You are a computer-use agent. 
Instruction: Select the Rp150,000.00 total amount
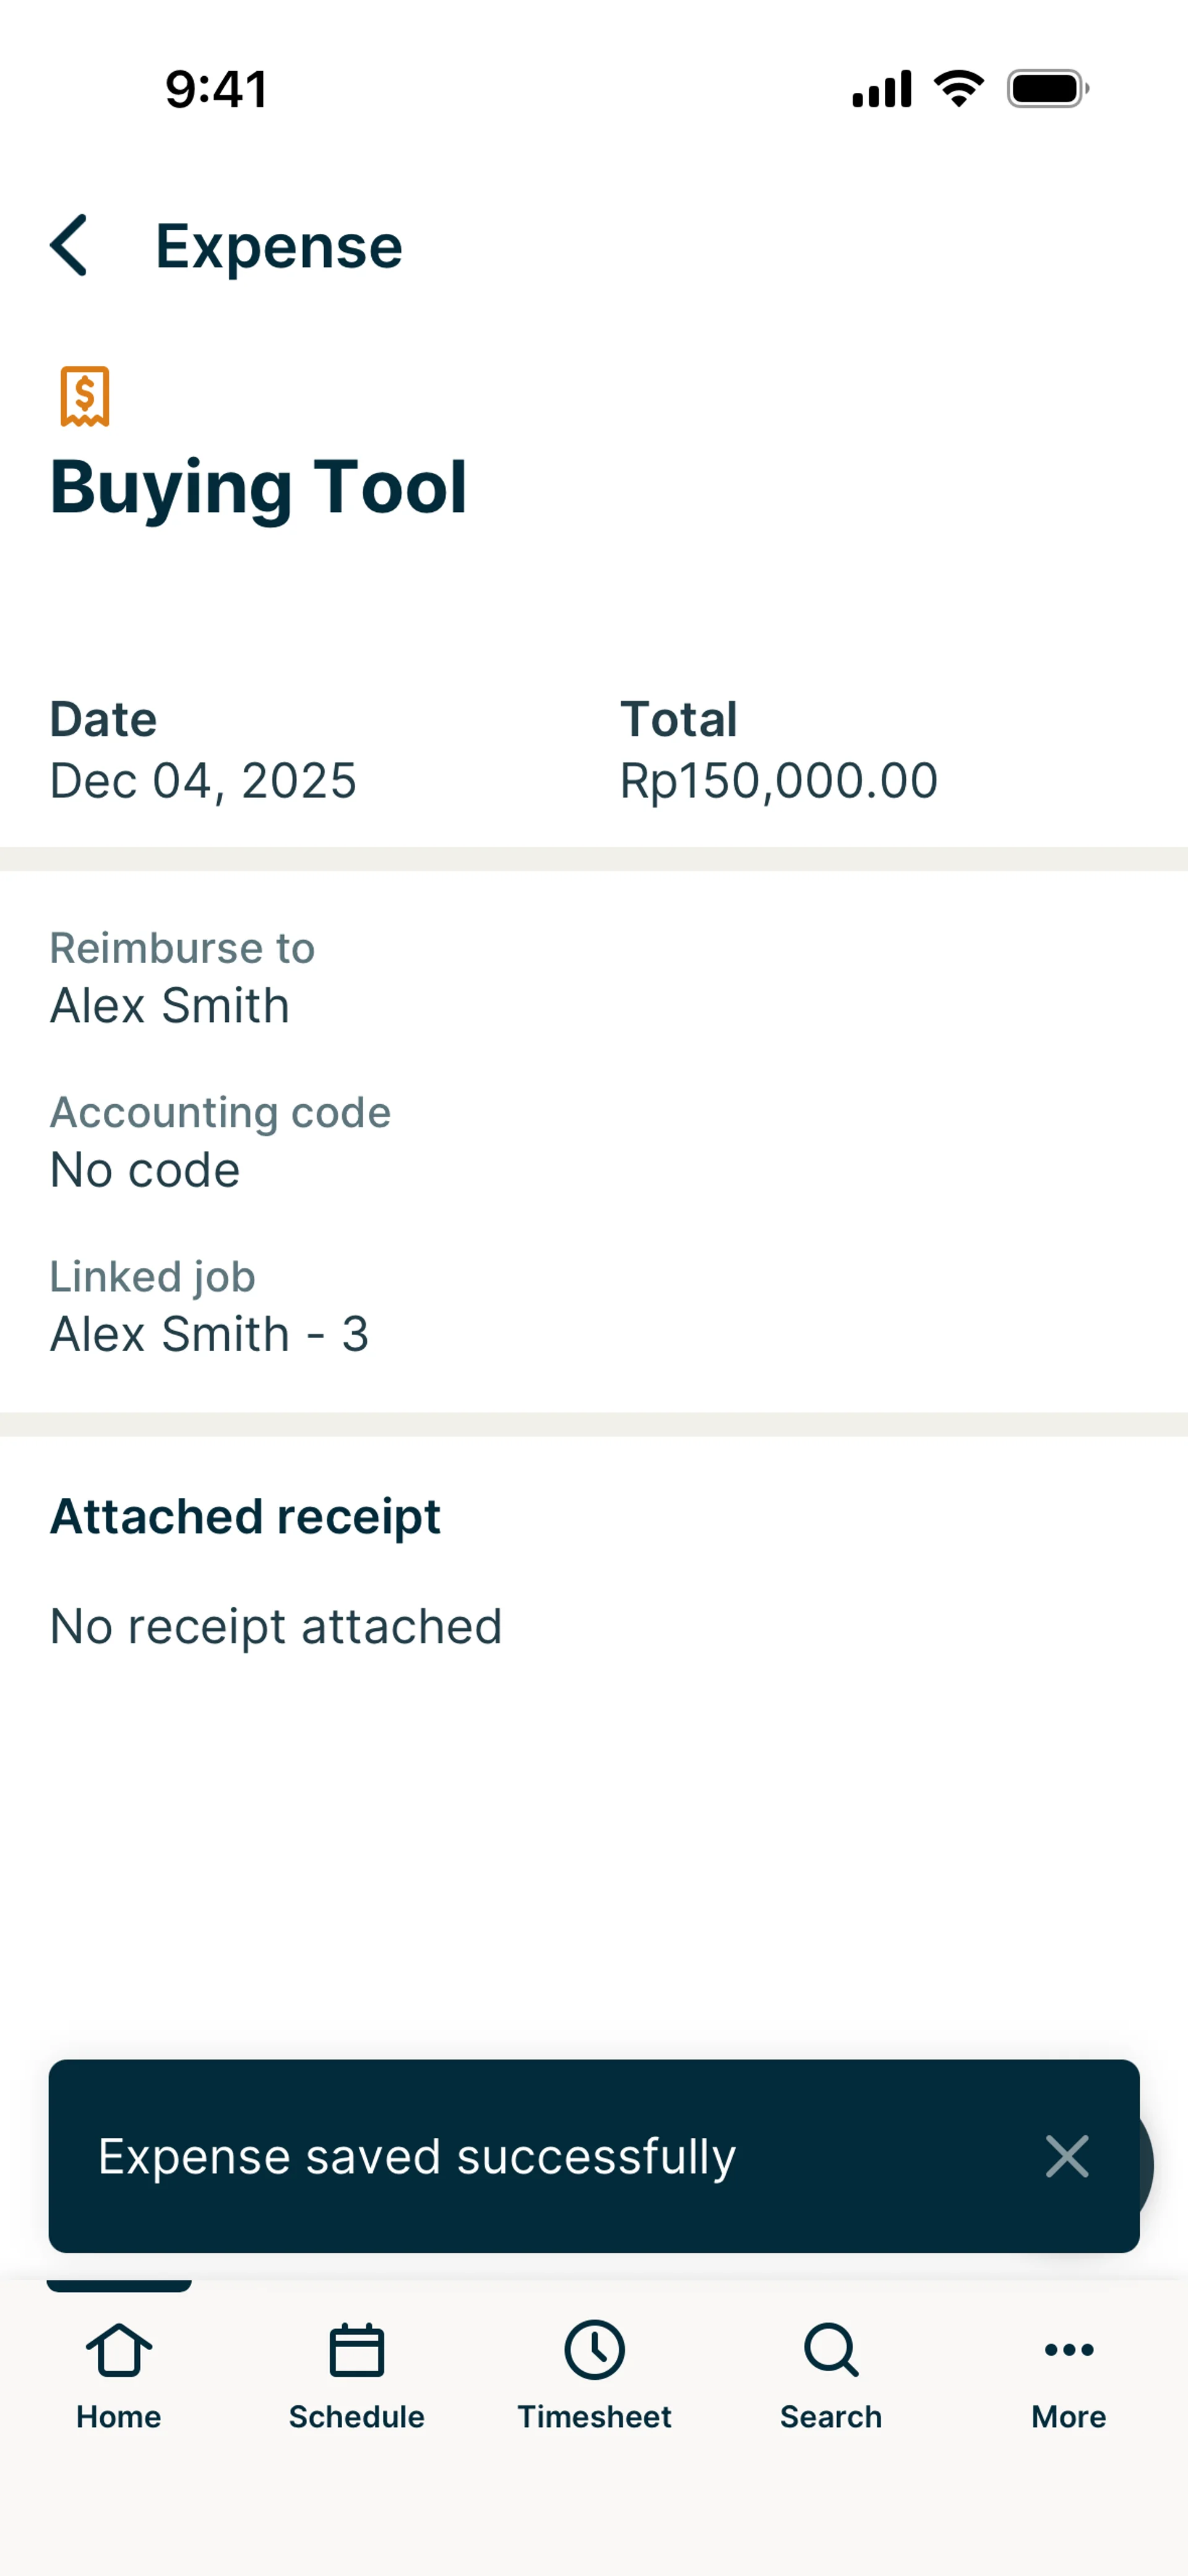click(x=778, y=780)
